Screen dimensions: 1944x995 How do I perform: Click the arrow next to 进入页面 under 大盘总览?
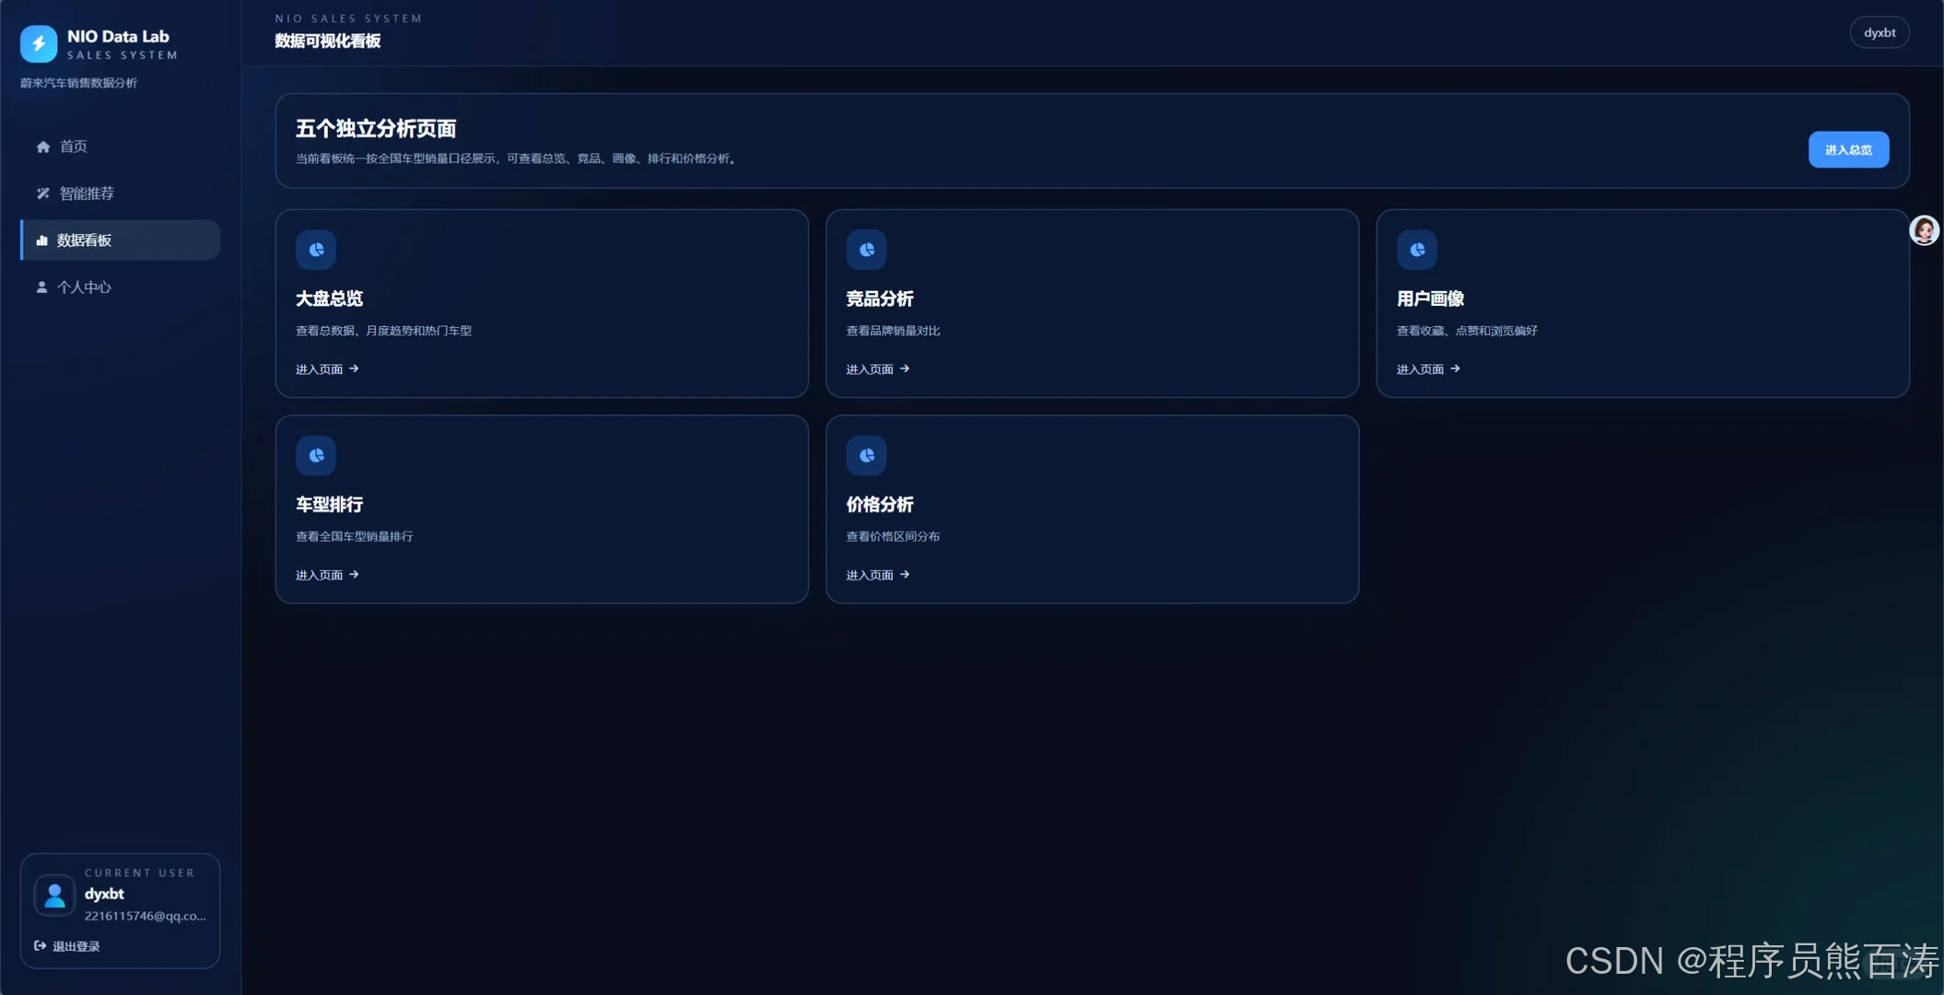(354, 369)
